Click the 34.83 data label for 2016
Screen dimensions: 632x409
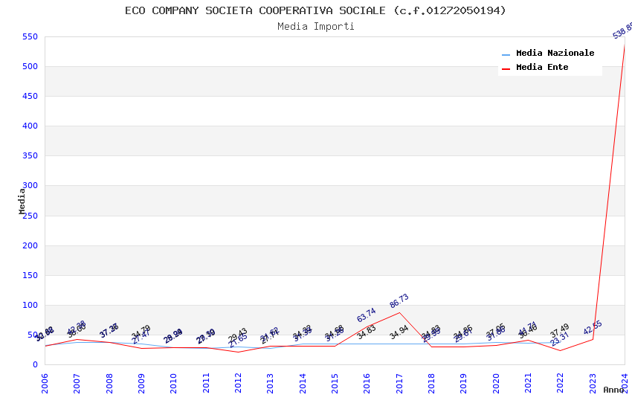tap(367, 332)
